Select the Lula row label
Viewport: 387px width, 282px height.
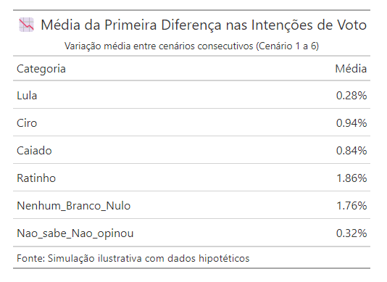tap(27, 96)
